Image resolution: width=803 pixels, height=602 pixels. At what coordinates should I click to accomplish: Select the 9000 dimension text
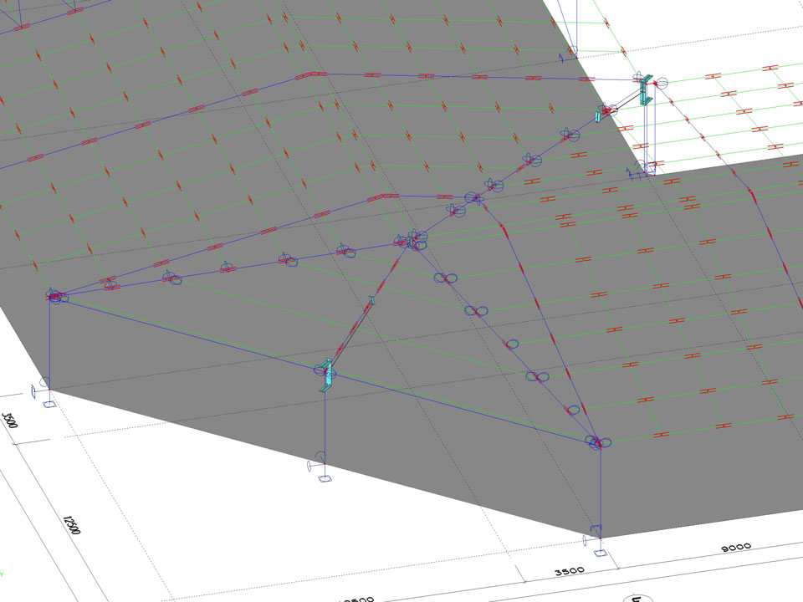pyautogui.click(x=735, y=548)
